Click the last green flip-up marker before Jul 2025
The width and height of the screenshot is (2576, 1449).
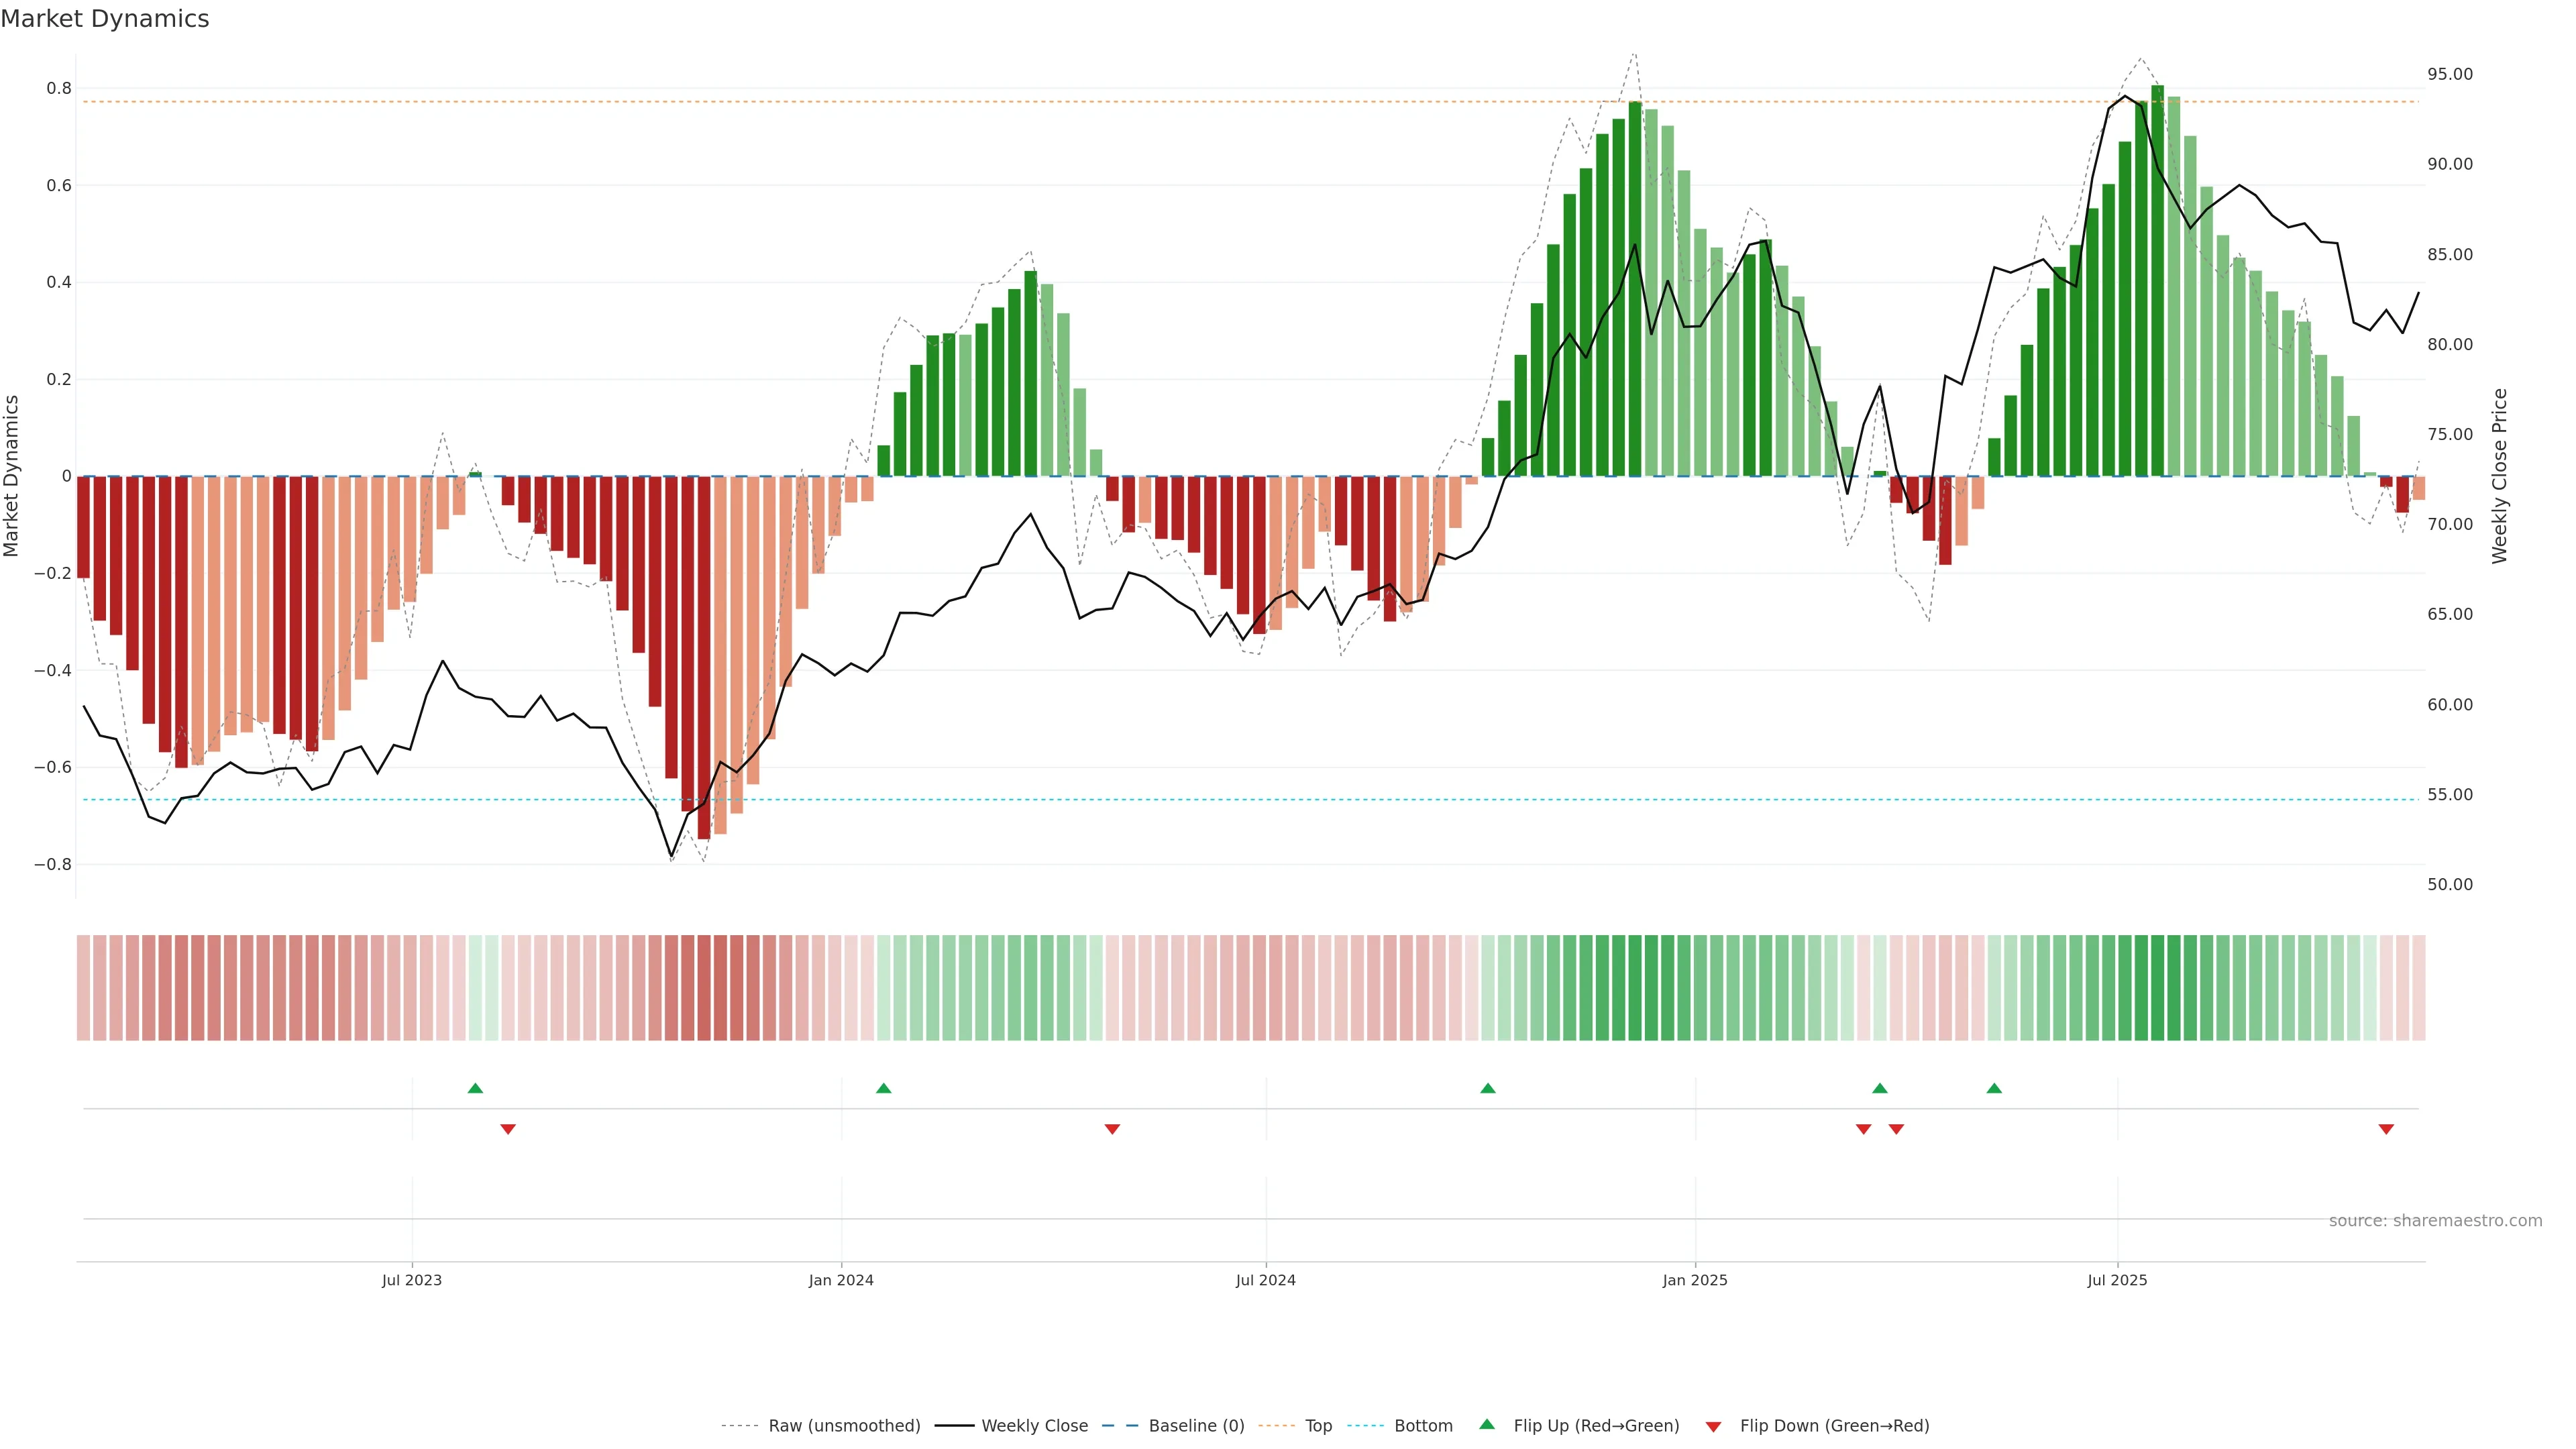pos(1994,1088)
